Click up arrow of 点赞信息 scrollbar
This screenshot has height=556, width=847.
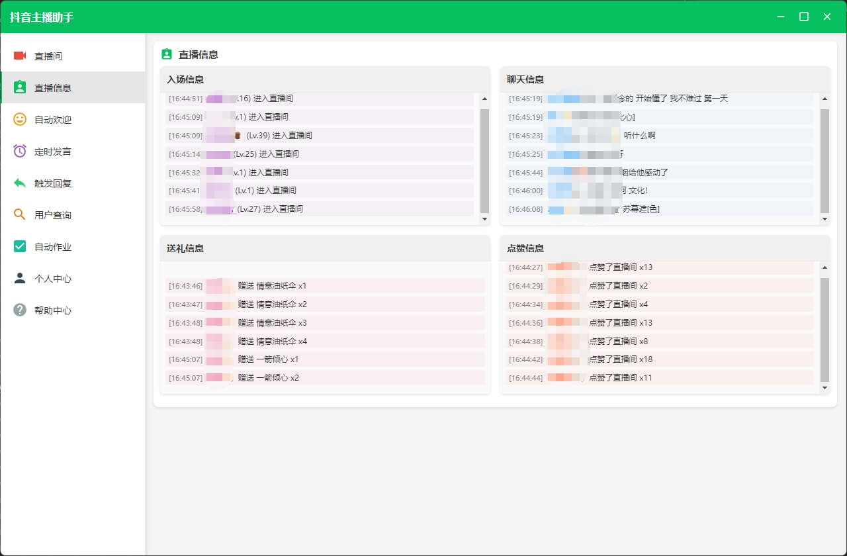click(x=825, y=268)
